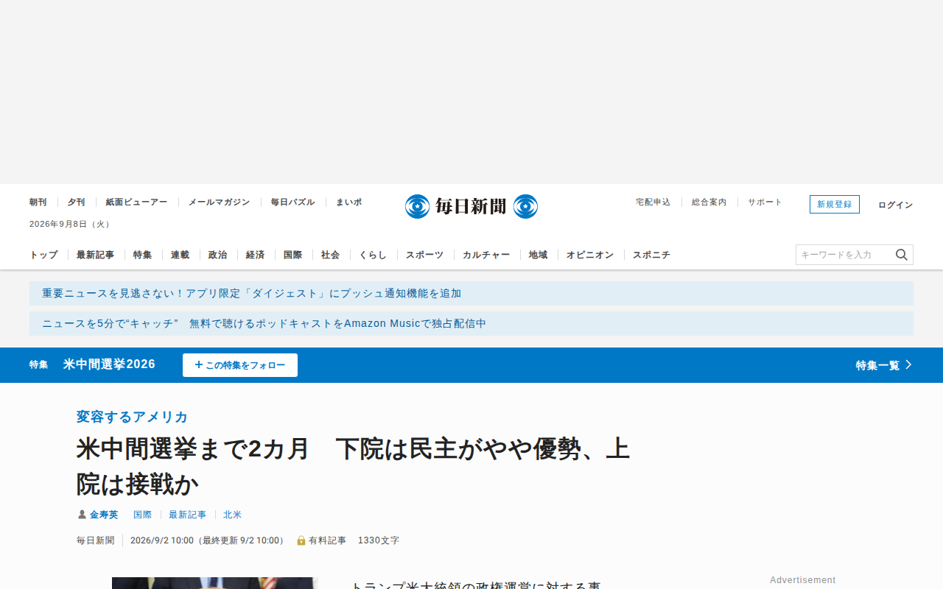This screenshot has width=943, height=589.
Task: Open the Amazon Music podcast announcement
Action: click(471, 323)
